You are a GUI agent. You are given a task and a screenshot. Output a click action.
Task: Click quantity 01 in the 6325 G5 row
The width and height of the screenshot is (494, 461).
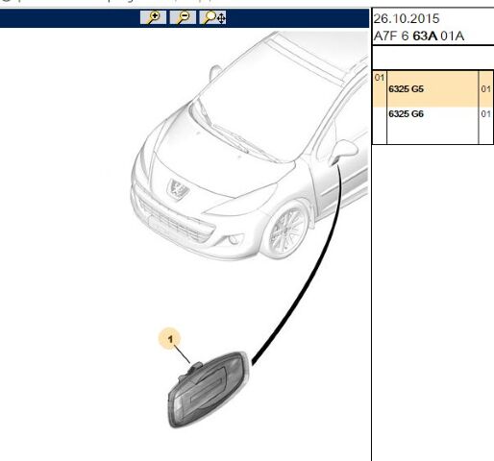point(485,89)
